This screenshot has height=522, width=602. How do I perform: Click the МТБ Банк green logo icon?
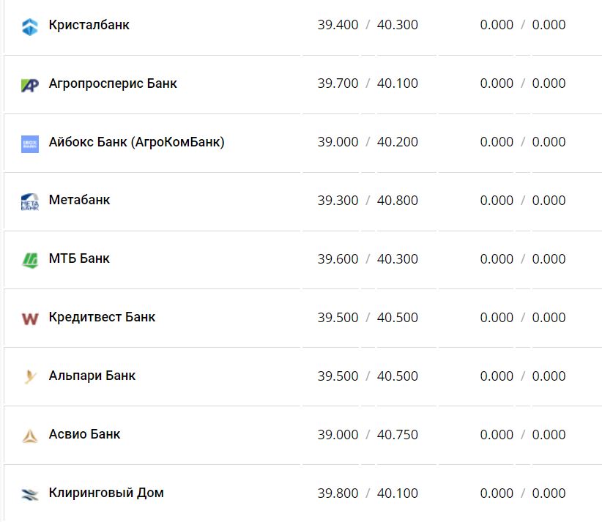(29, 258)
